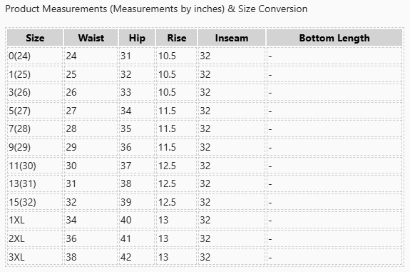Click the Bottom Length column header

pos(334,38)
